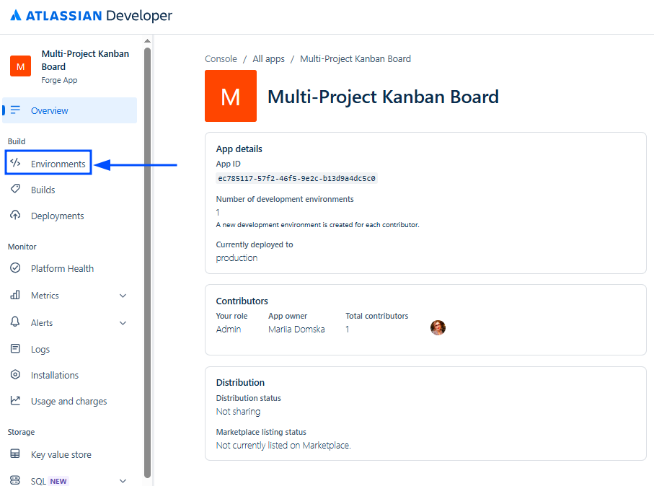654x486 pixels.
Task: Click the contributor avatar photo
Action: [438, 328]
